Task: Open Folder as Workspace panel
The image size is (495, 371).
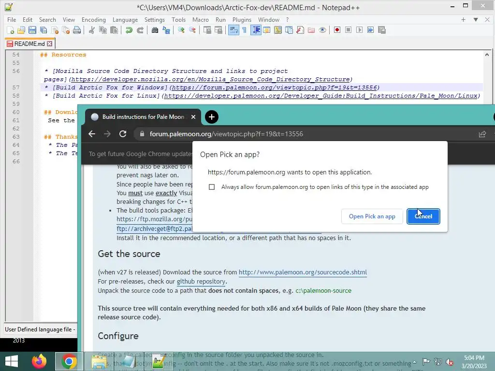Action: 311,30
